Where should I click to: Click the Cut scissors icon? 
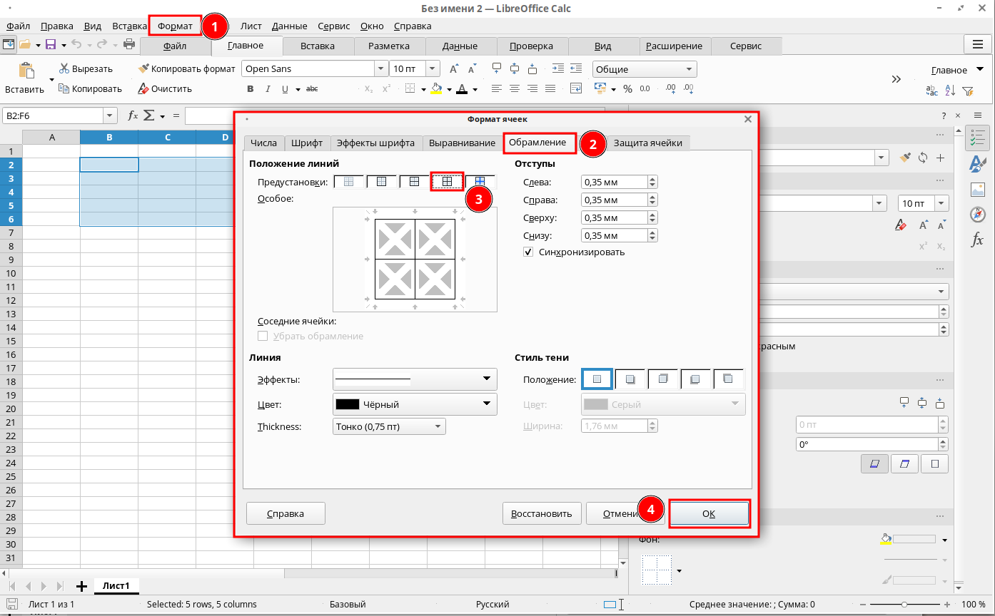coord(64,69)
